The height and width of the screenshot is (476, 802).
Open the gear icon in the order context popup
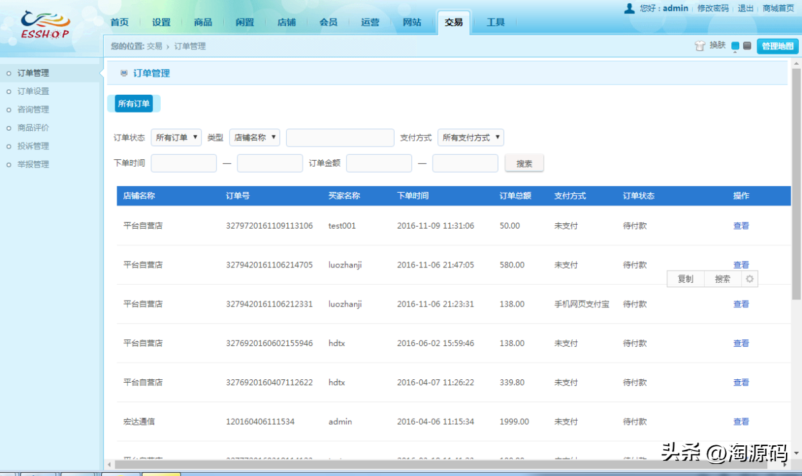(x=749, y=279)
